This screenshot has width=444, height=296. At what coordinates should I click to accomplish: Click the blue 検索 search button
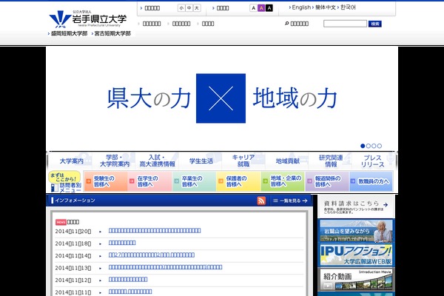(x=375, y=24)
